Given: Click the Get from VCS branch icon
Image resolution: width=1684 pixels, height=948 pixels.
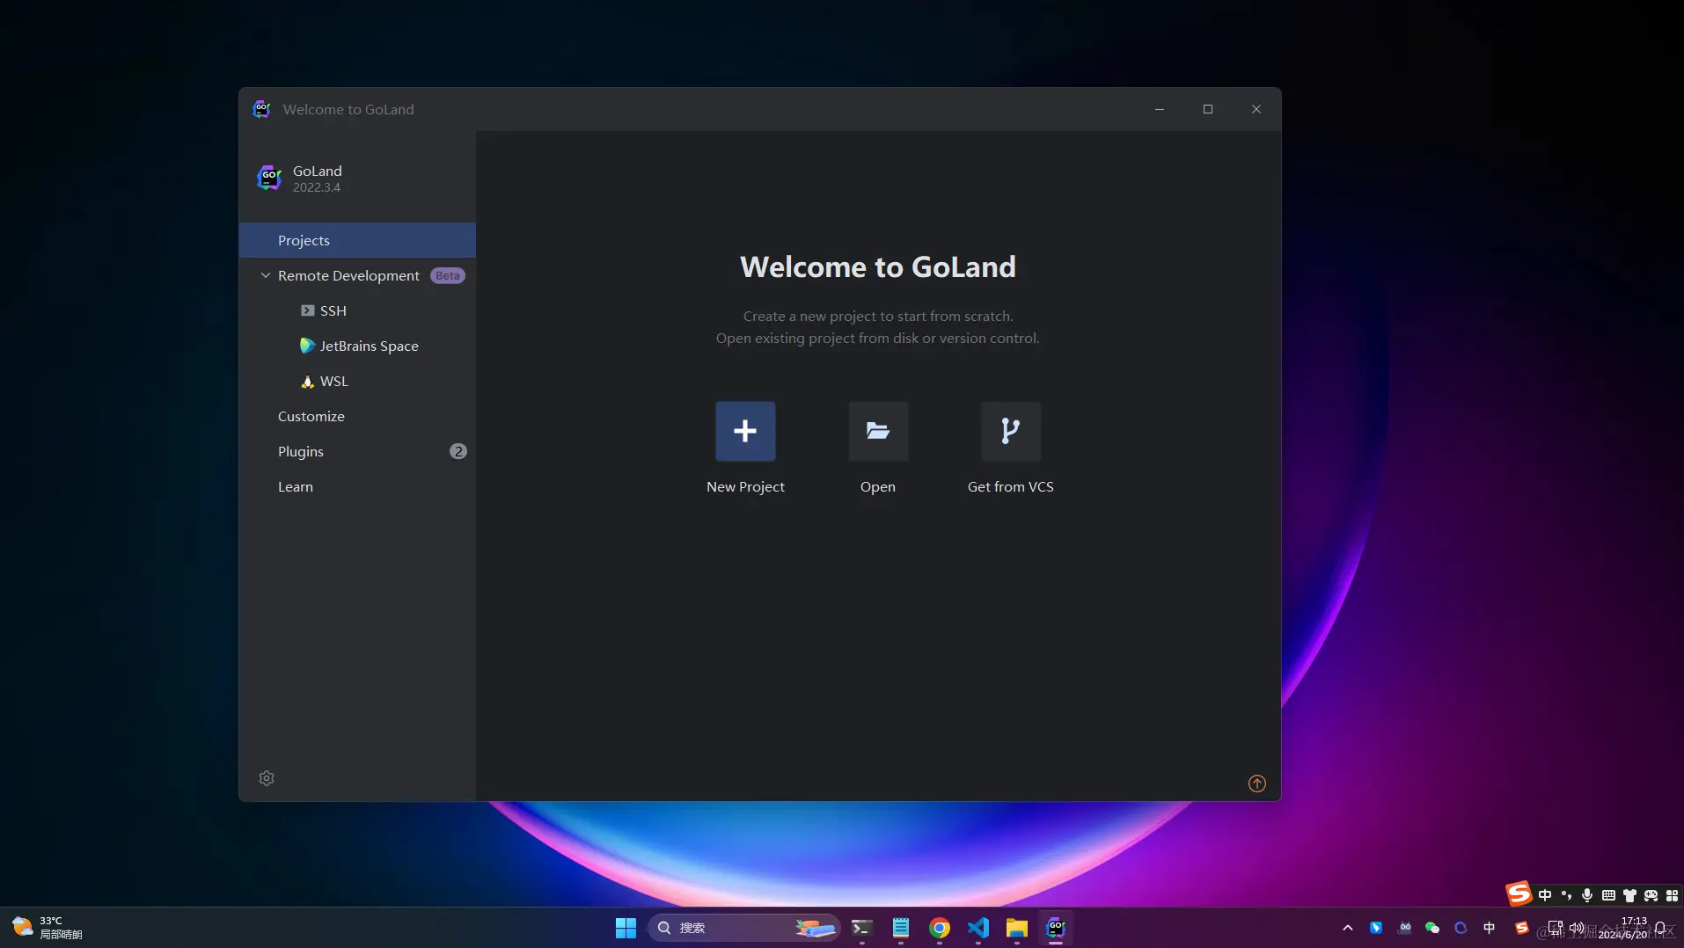Looking at the screenshot, I should pos(1011,431).
